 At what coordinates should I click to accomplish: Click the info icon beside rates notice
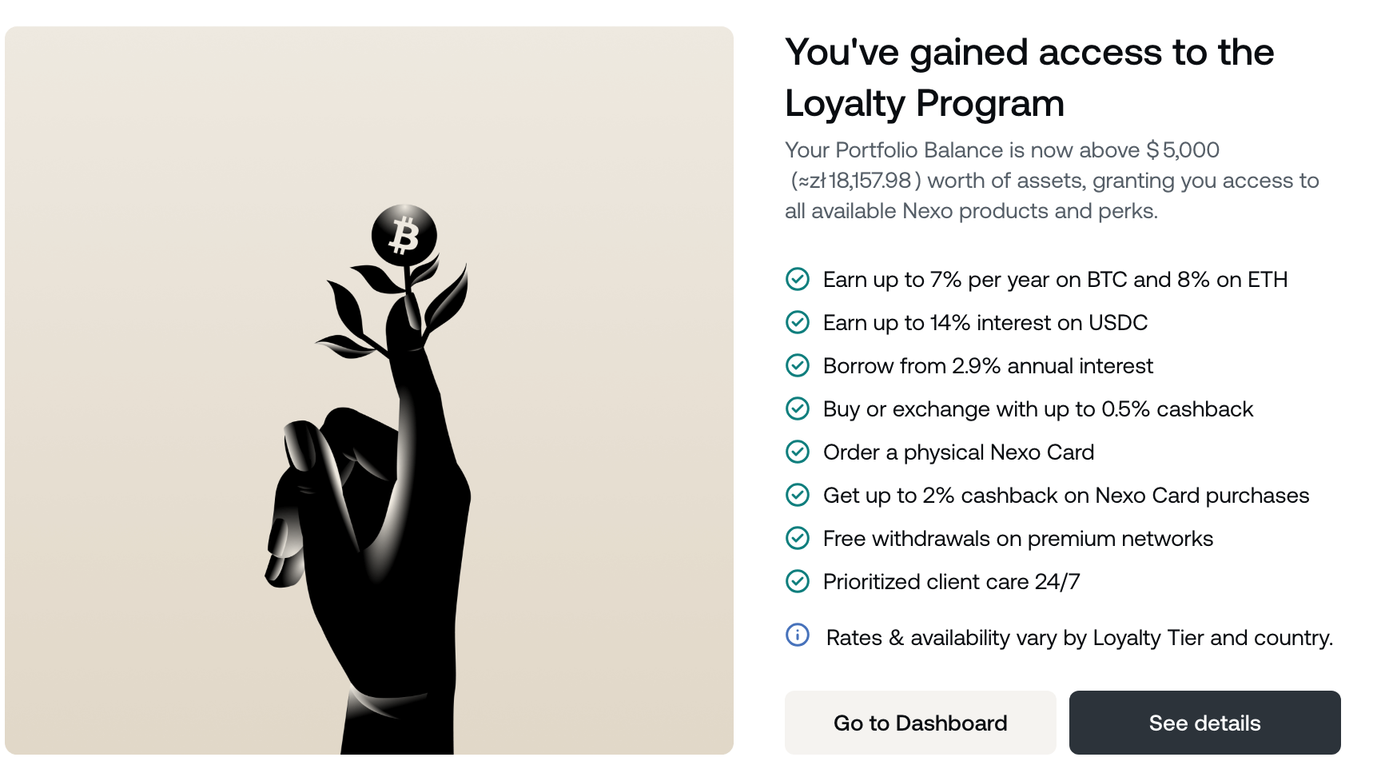(x=798, y=635)
